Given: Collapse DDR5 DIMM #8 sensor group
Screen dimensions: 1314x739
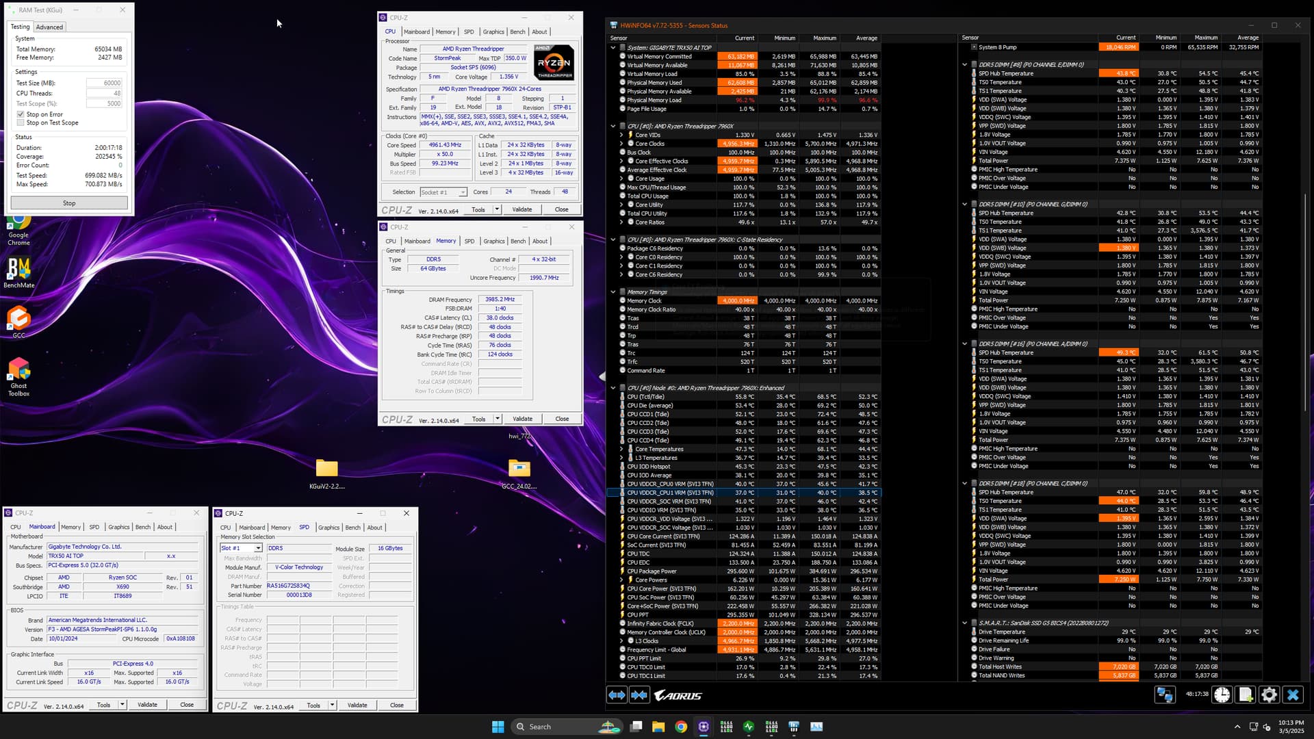Looking at the screenshot, I should click(964, 65).
